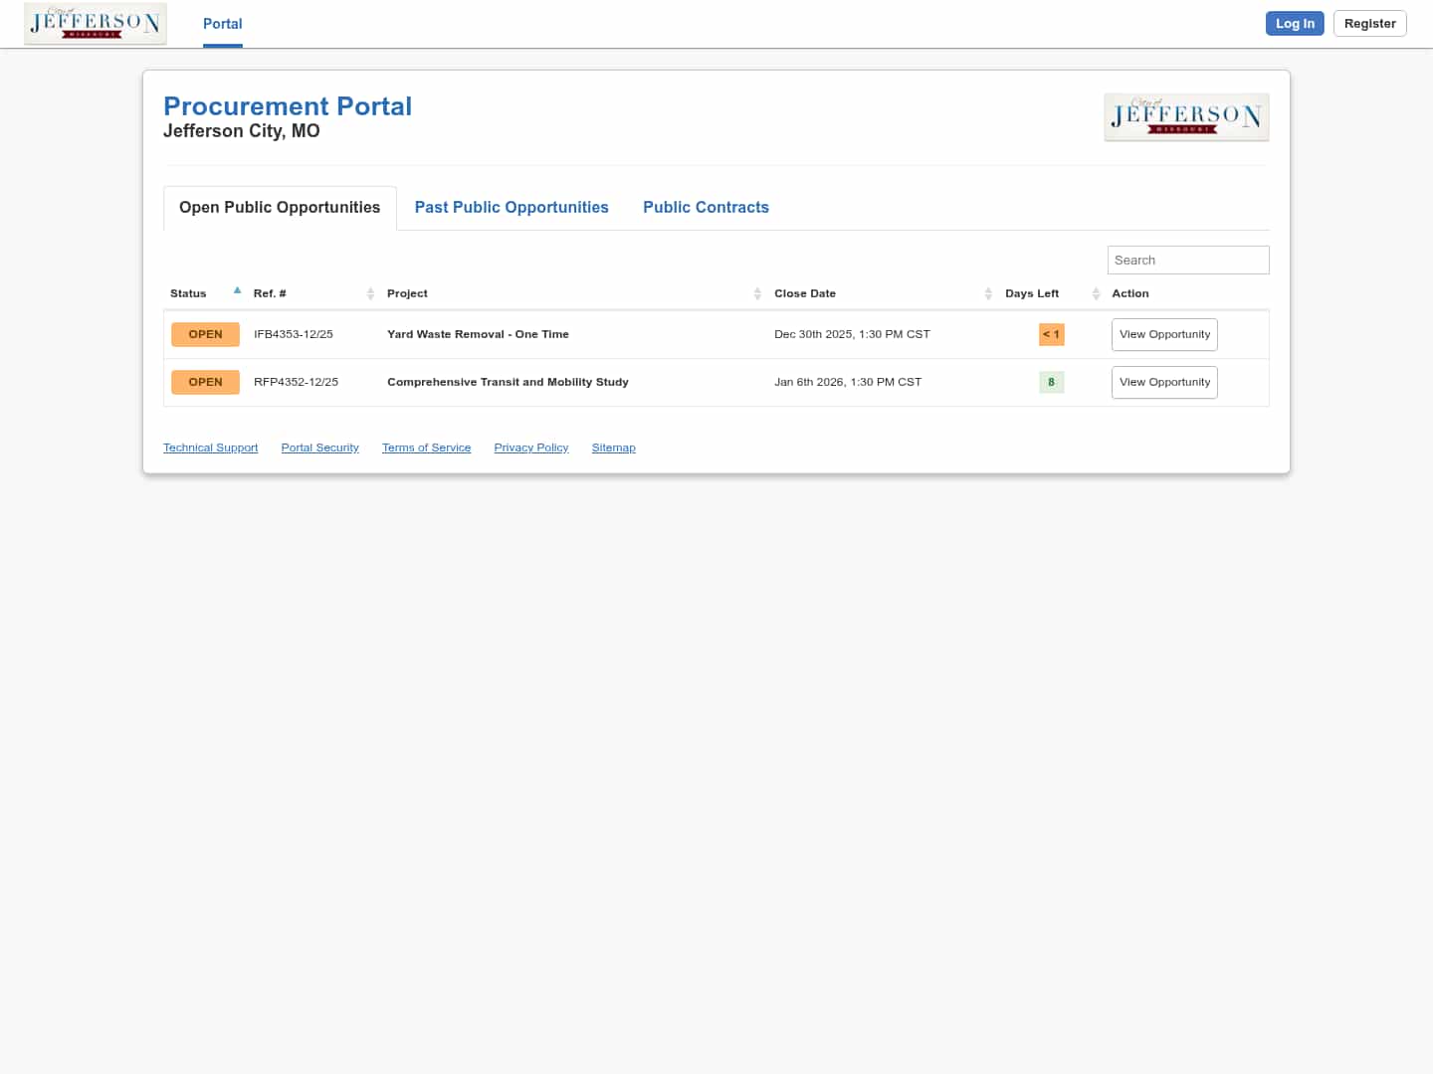
Task: View opportunity for Yard Waste Removal
Action: (1164, 334)
